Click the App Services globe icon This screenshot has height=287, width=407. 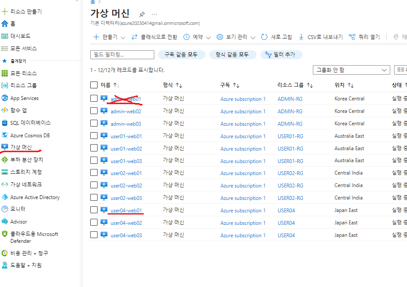pos(5,98)
